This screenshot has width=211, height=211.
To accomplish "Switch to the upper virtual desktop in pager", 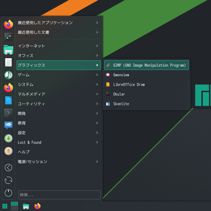I will coord(14,204).
